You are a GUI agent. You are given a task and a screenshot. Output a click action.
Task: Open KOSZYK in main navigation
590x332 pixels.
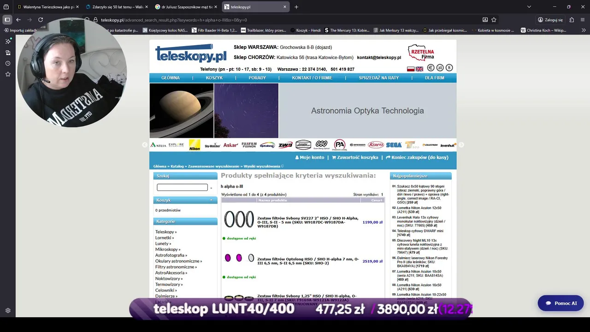214,78
